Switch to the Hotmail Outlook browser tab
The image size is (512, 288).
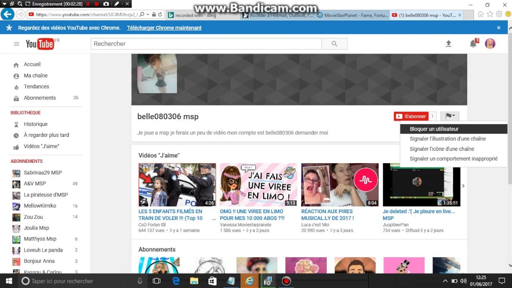click(x=278, y=15)
